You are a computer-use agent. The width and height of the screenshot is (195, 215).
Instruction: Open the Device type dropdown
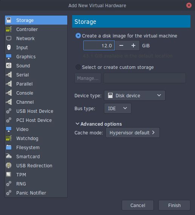(135, 95)
